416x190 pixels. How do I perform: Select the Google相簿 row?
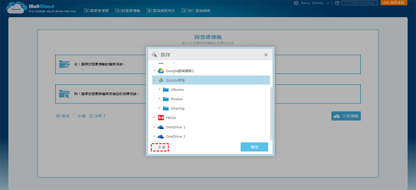211,80
